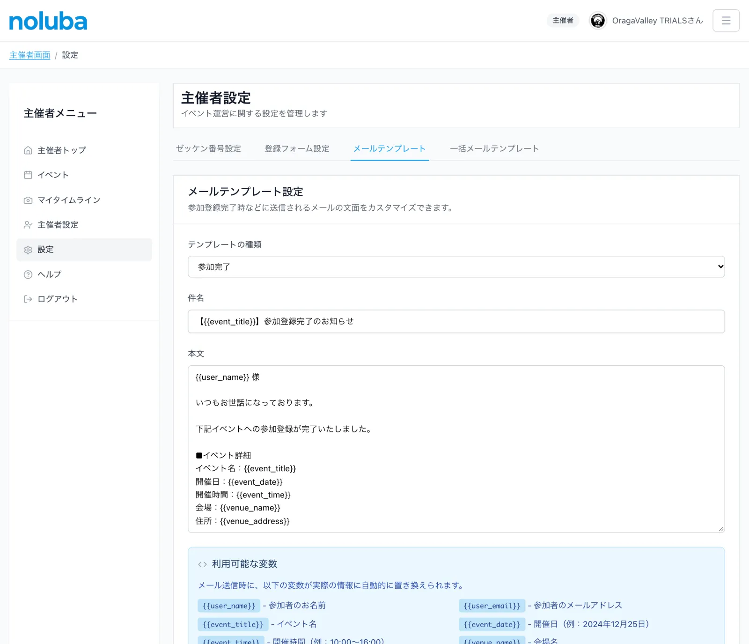The height and width of the screenshot is (644, 749).
Task: Open the hamburger menu button
Action: click(726, 21)
